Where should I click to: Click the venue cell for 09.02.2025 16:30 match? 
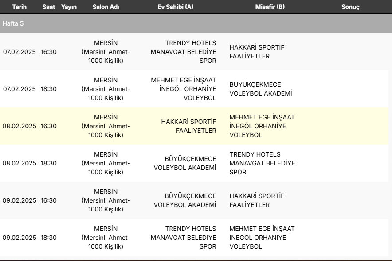pos(106,200)
